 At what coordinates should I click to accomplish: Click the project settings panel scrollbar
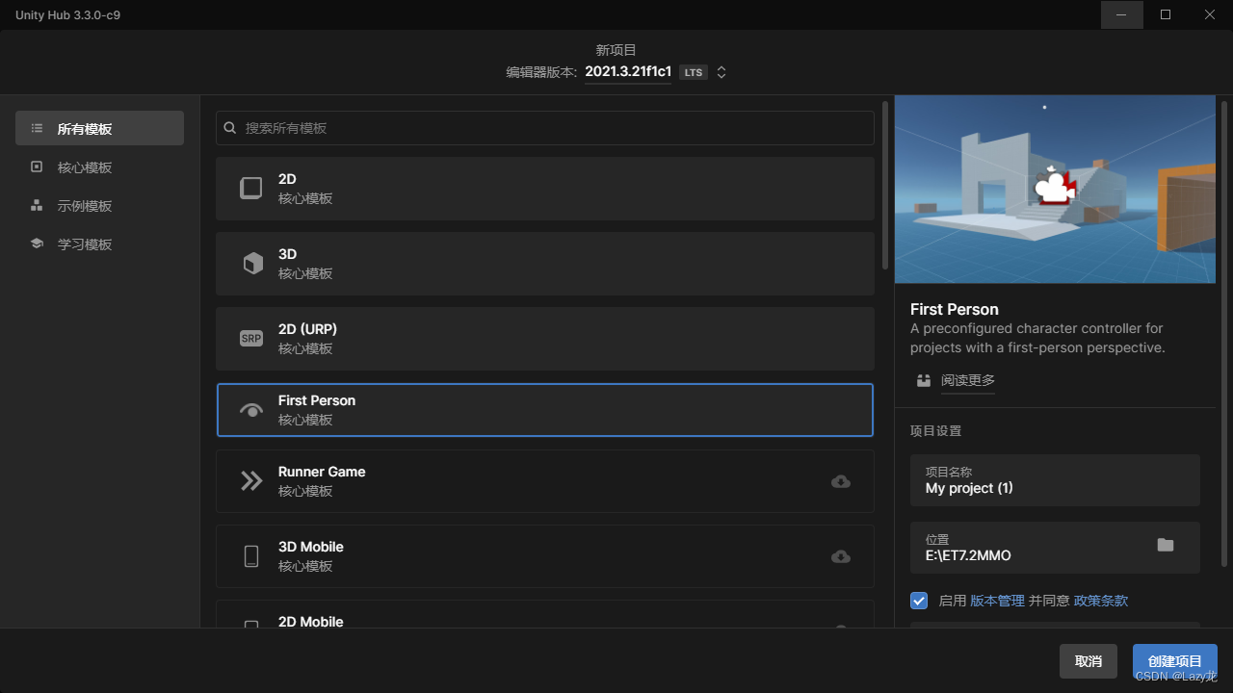1223,333
